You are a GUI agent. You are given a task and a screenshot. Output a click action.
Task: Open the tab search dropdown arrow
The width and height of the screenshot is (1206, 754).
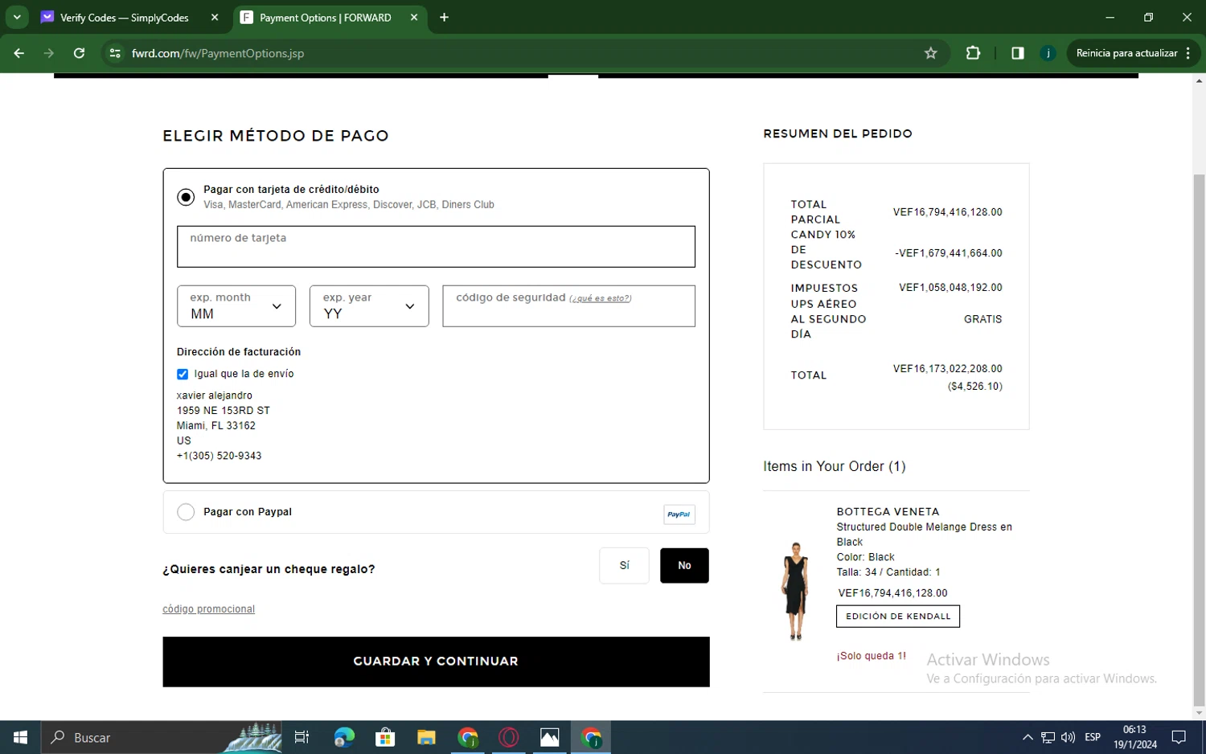17,17
